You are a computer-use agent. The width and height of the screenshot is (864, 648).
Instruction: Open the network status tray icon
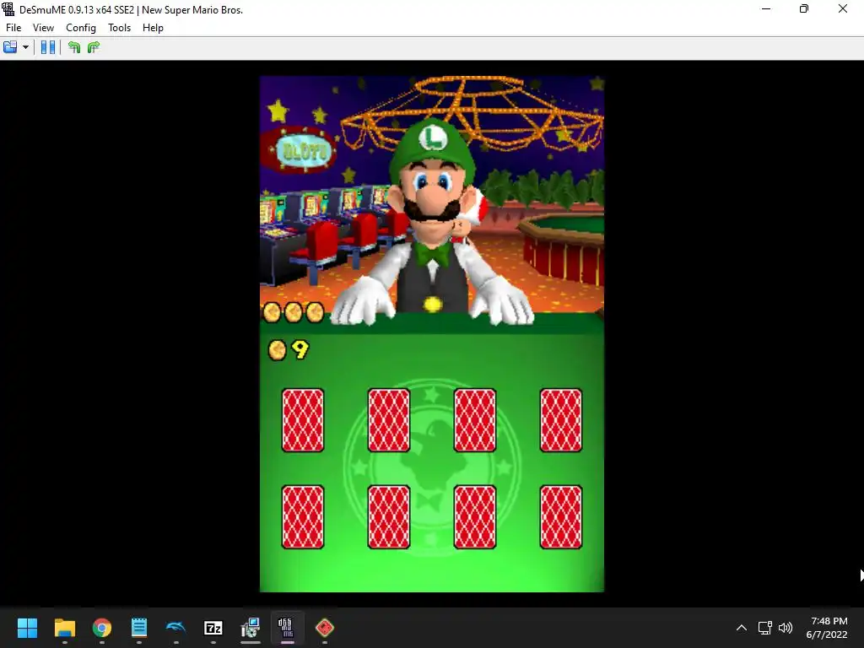[x=764, y=628]
